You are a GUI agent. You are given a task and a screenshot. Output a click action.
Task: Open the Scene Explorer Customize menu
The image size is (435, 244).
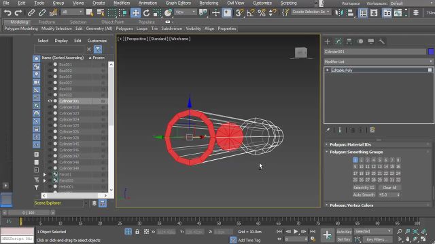tap(97, 41)
